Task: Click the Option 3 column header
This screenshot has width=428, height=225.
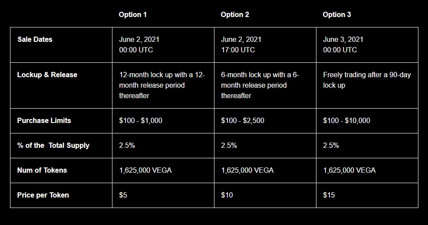Action: [337, 15]
